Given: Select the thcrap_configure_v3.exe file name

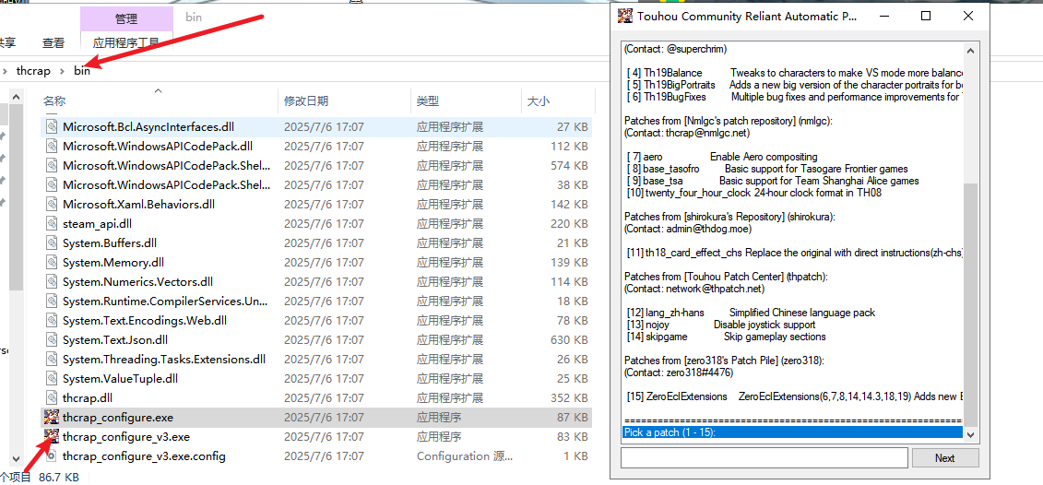Looking at the screenshot, I should (126, 437).
